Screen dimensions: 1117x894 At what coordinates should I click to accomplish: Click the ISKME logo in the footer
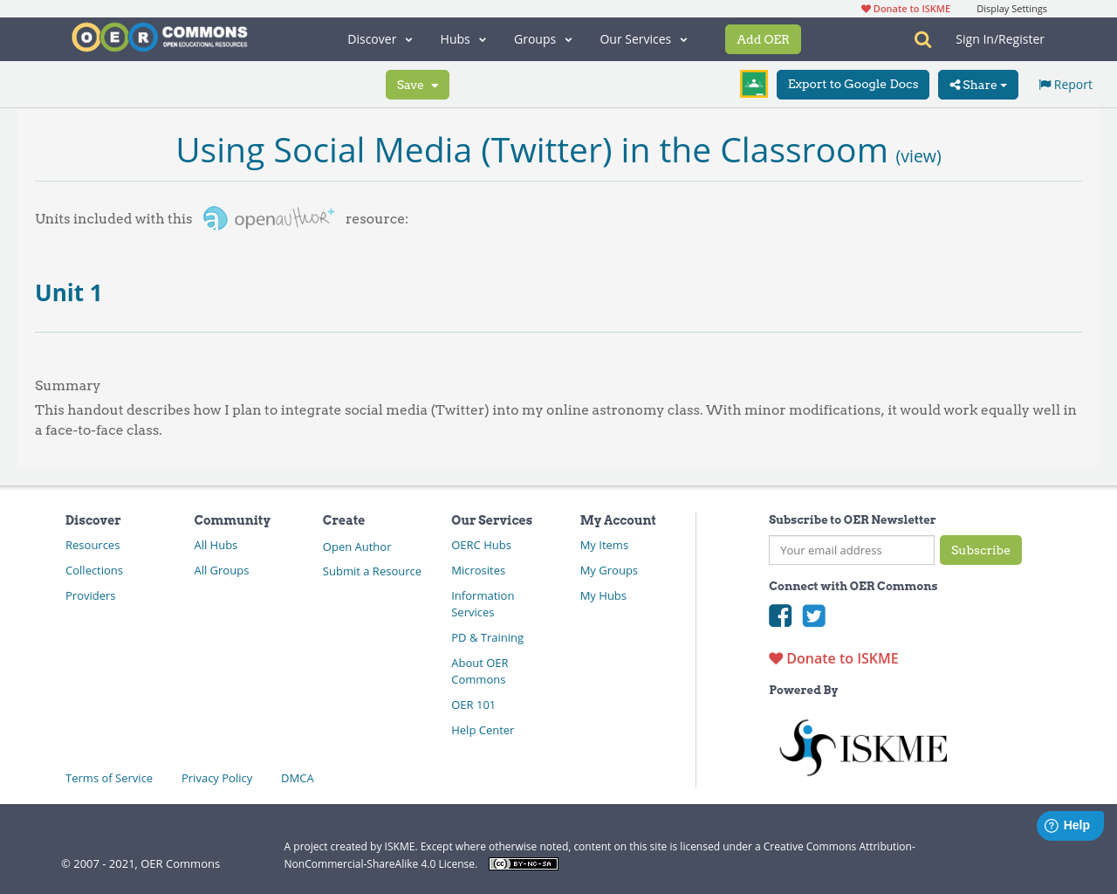863,746
